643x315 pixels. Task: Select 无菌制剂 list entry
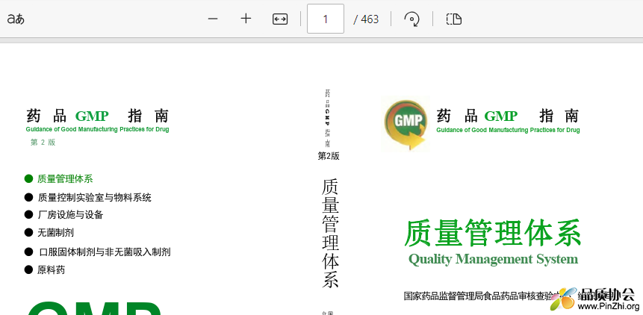click(56, 233)
